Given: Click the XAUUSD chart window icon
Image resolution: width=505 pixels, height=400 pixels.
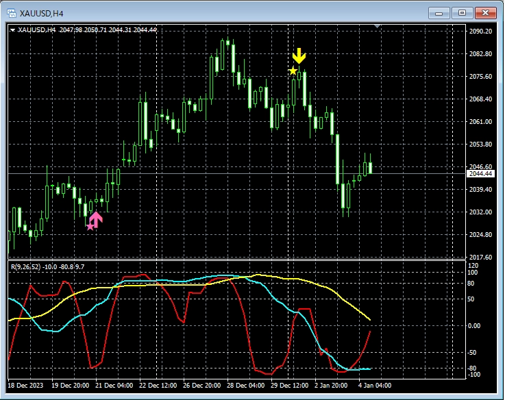Looking at the screenshot, I should pos(12,12).
